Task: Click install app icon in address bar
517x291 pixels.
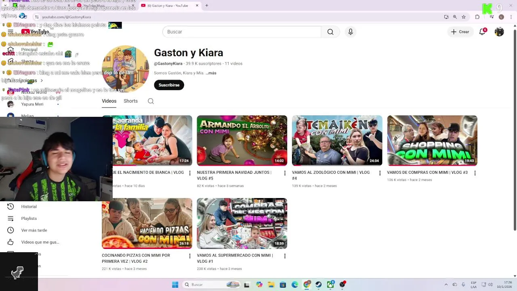Action: [x=446, y=17]
